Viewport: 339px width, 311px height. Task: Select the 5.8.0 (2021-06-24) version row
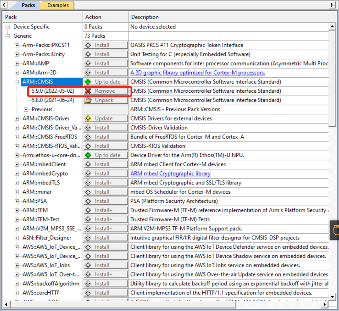point(53,100)
